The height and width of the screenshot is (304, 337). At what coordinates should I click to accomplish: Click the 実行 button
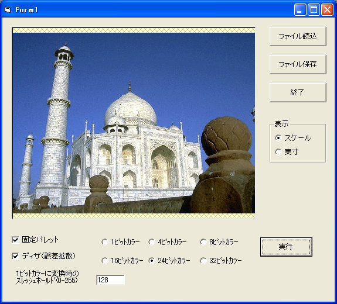(286, 247)
